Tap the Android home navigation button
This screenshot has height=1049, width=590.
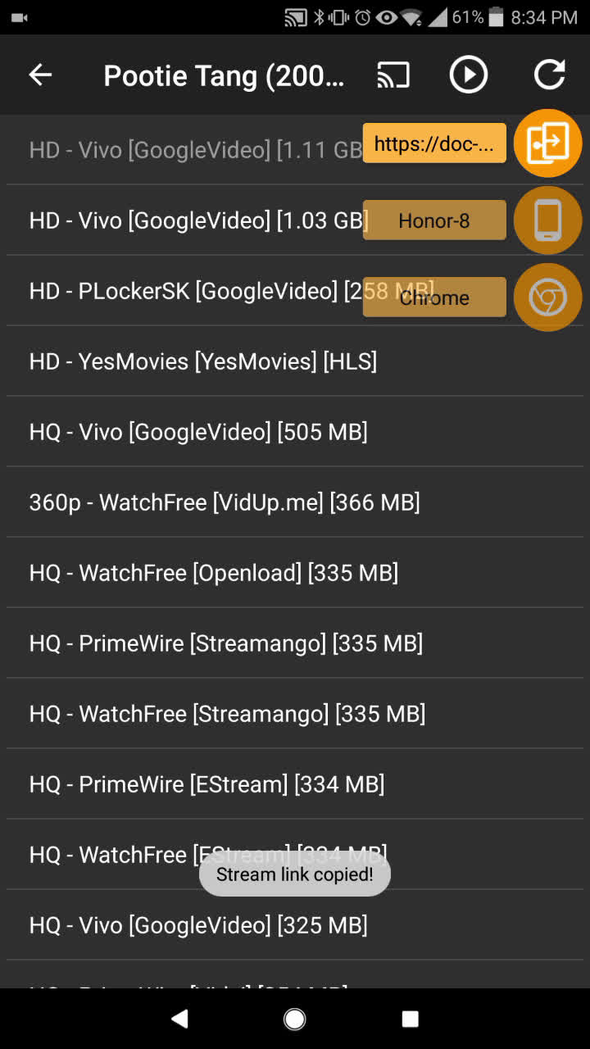pos(295,1019)
